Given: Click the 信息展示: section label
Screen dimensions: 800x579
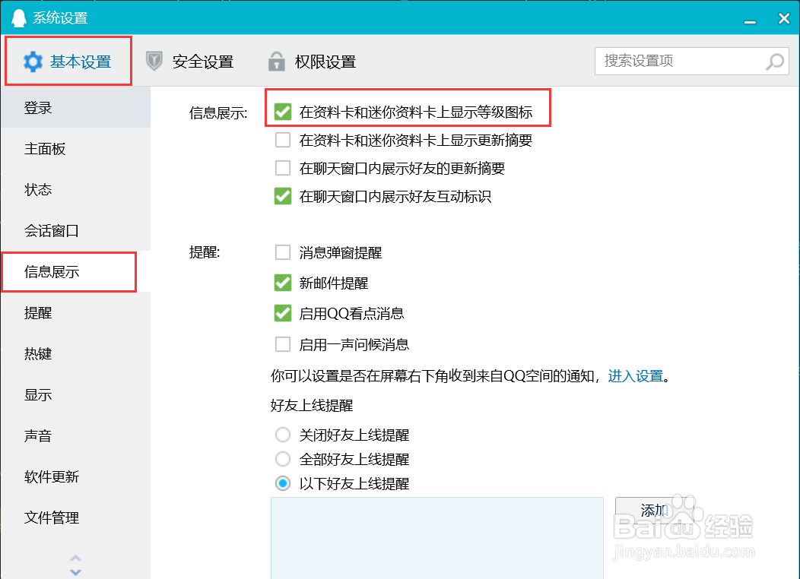Looking at the screenshot, I should click(218, 112).
